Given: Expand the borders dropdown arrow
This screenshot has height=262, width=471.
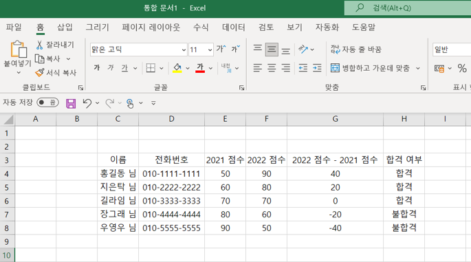Looking at the screenshot, I should coord(162,69).
